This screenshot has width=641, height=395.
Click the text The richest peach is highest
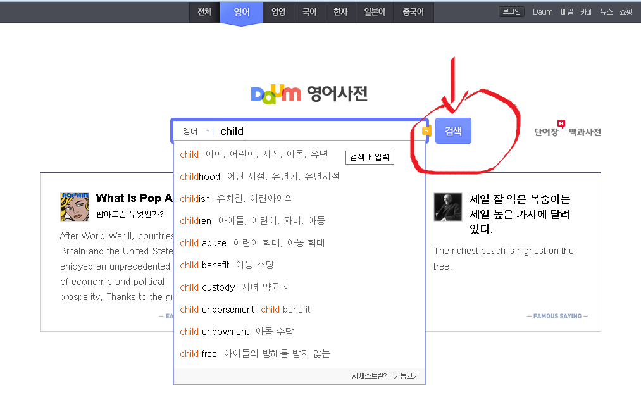pos(504,258)
